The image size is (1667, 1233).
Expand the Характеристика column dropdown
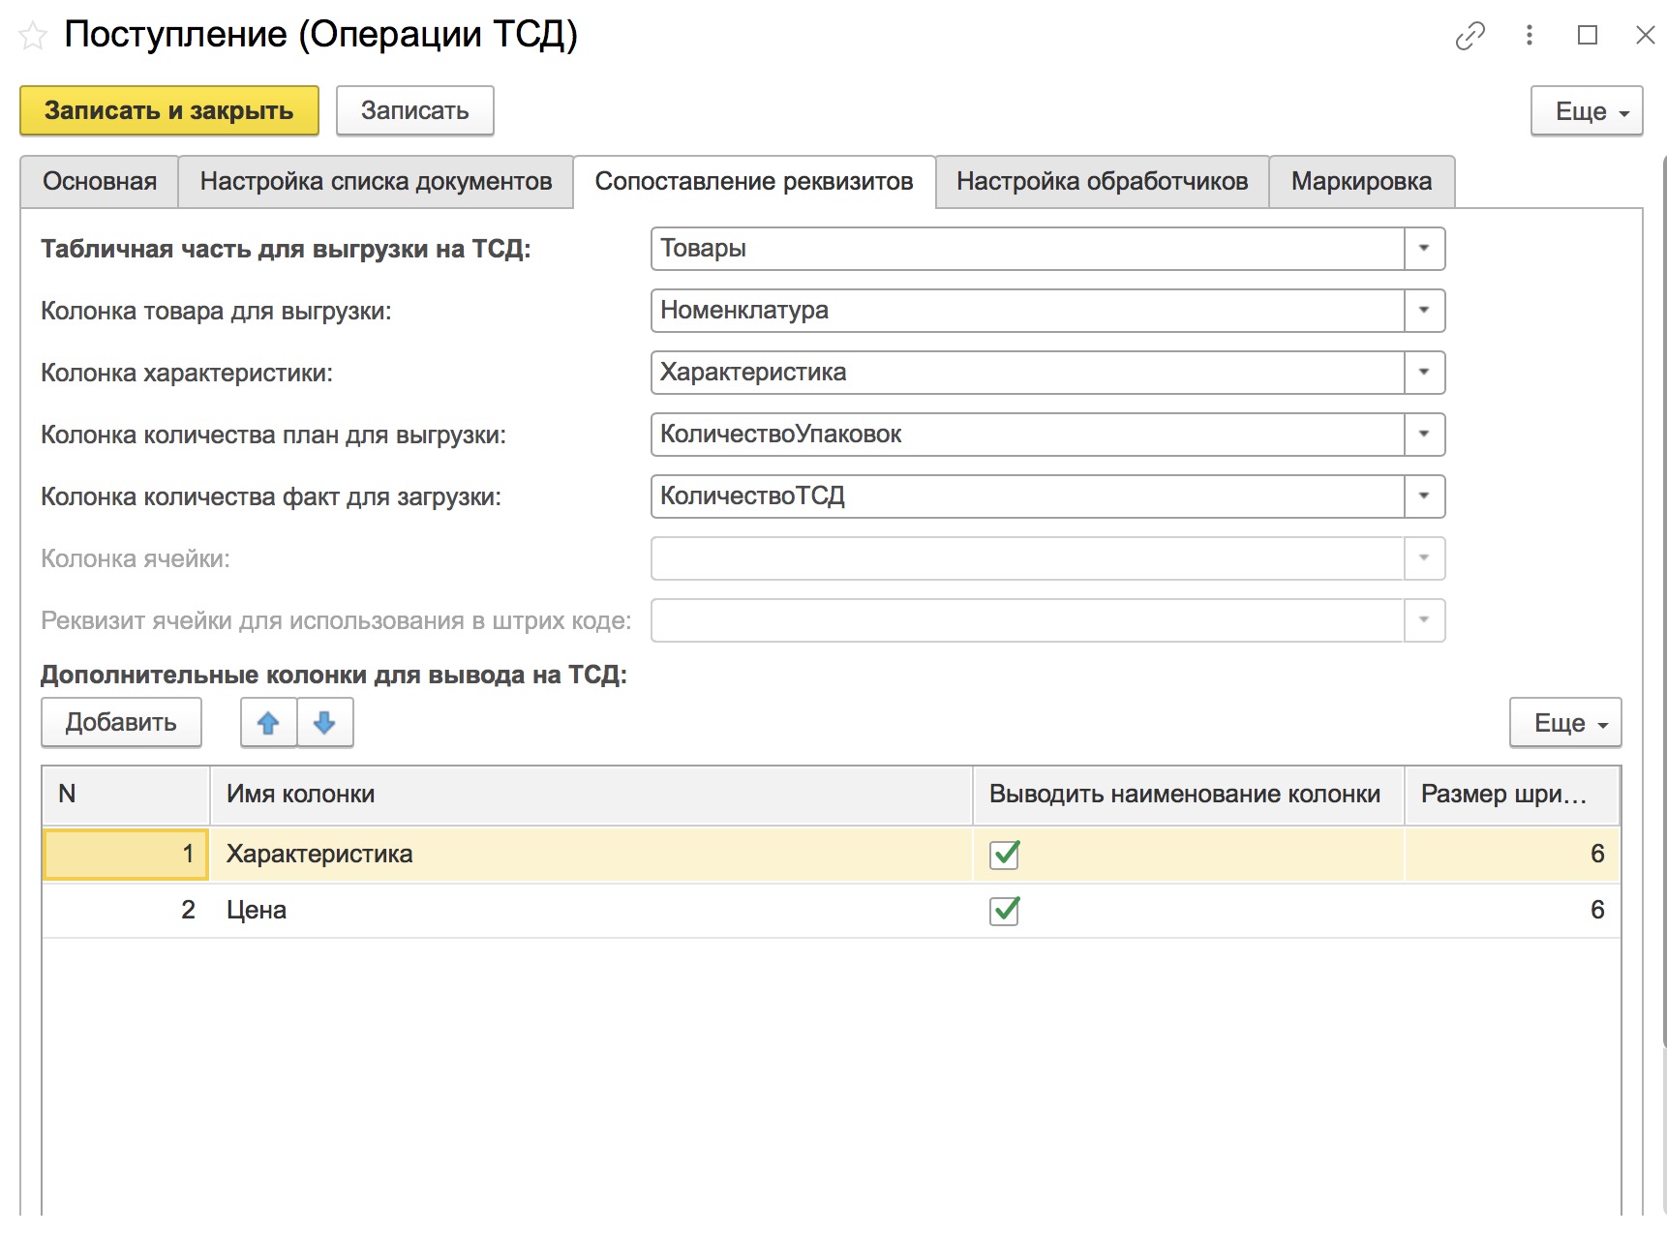(x=1424, y=373)
